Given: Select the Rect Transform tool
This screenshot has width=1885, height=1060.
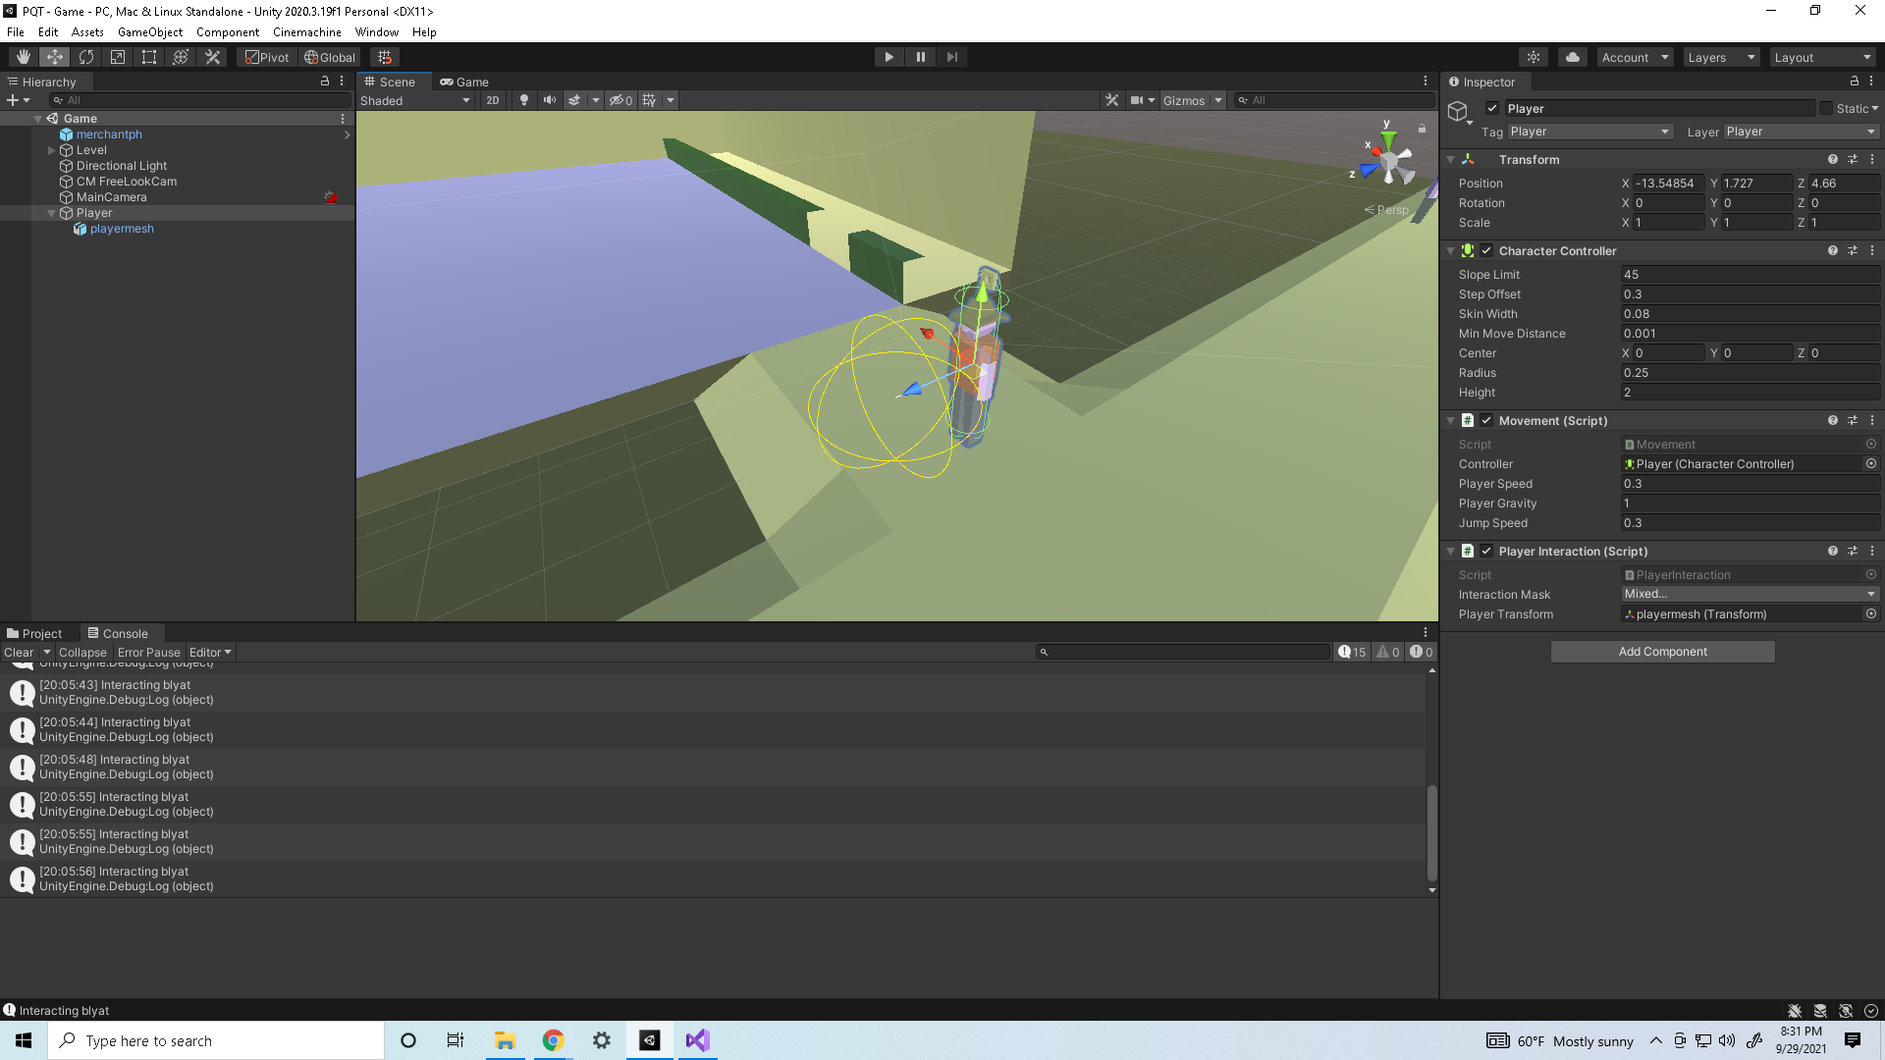Looking at the screenshot, I should coord(149,57).
